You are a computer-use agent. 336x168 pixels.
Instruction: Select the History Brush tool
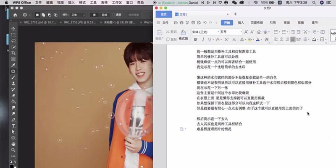click(x=13, y=89)
